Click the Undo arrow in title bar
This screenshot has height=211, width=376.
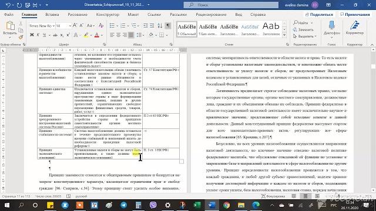(x=8, y=5)
